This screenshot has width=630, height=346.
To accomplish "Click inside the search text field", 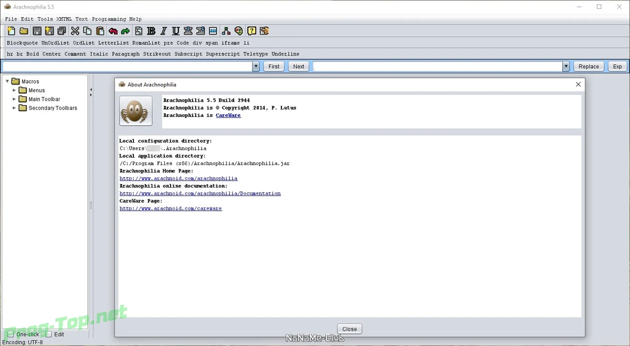I will coord(128,67).
